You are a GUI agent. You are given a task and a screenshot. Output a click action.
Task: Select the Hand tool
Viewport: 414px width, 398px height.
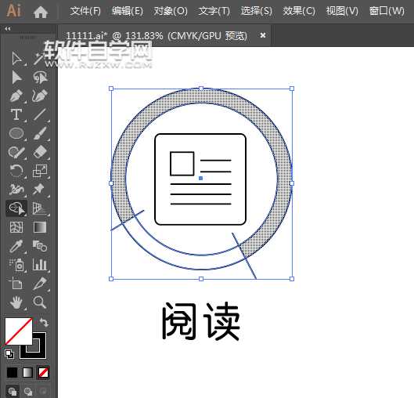16,302
